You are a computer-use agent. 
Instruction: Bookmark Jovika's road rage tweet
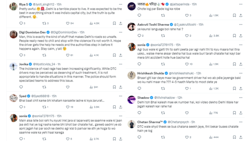(x=114, y=87)
